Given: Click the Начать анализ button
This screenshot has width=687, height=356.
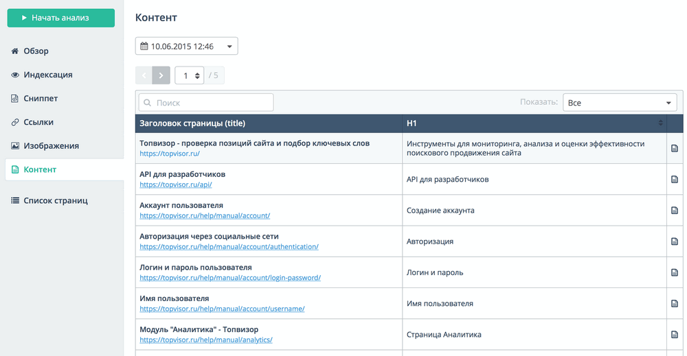Looking at the screenshot, I should tap(61, 18).
